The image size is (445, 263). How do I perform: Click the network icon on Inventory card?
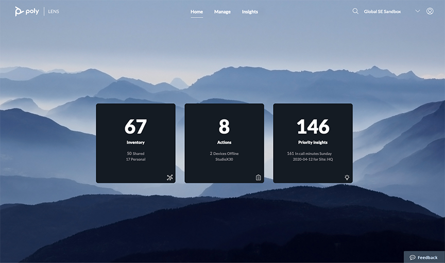170,177
